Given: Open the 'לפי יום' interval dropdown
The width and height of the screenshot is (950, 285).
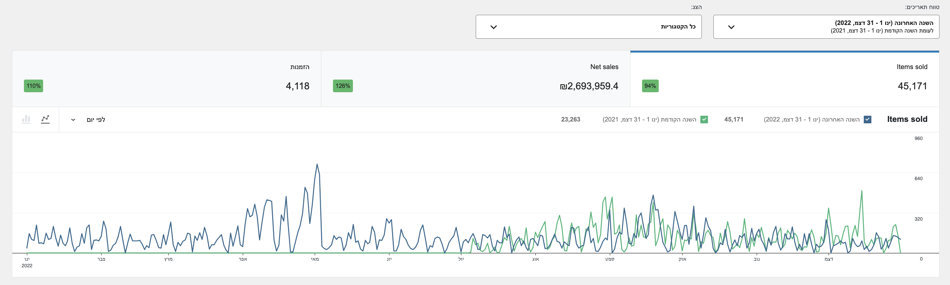Looking at the screenshot, I should pos(88,120).
